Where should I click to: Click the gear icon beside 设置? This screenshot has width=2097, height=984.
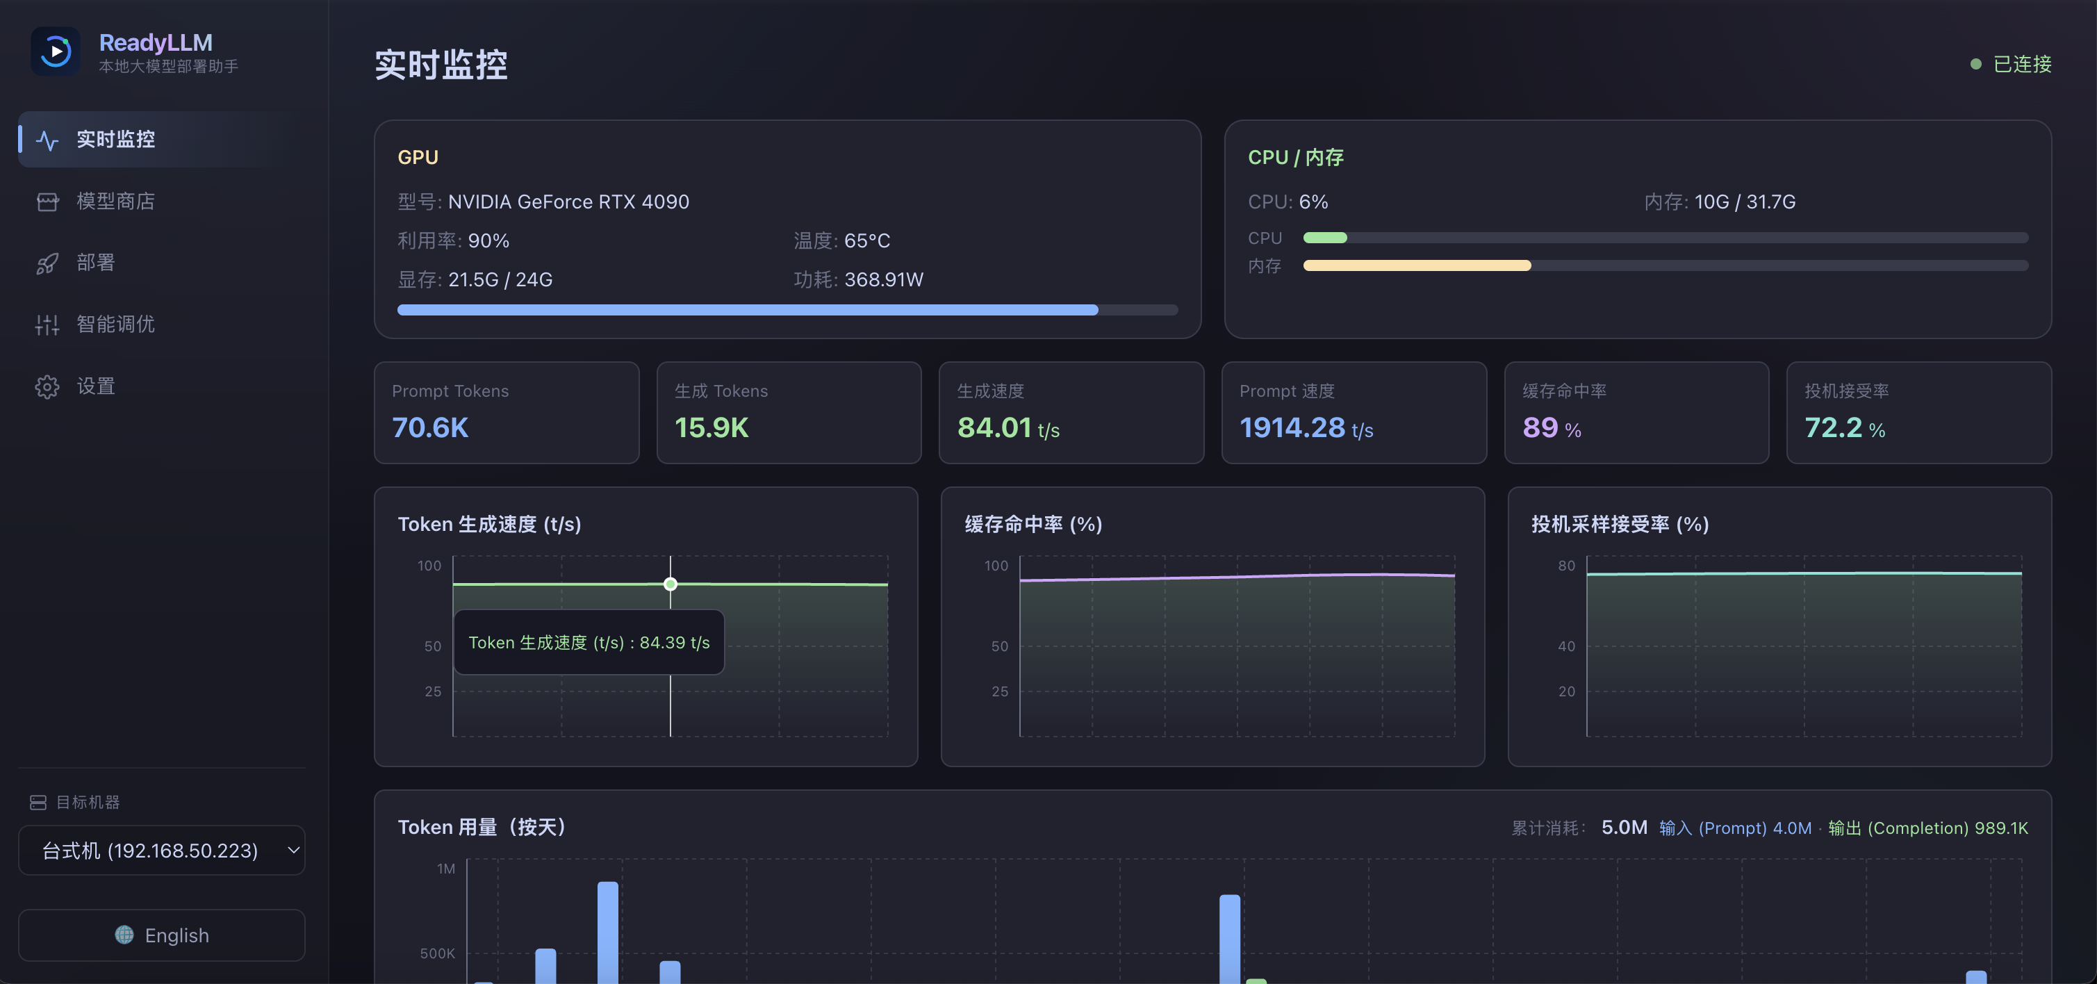point(47,386)
